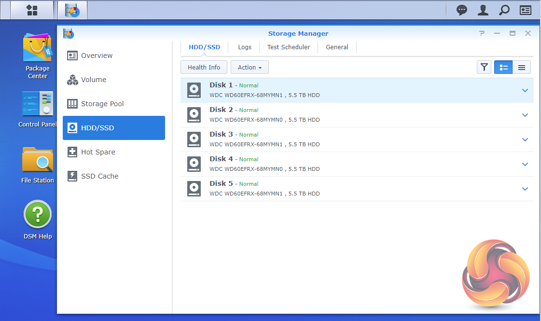Open the Action dropdown menu
The height and width of the screenshot is (321, 541).
[250, 68]
